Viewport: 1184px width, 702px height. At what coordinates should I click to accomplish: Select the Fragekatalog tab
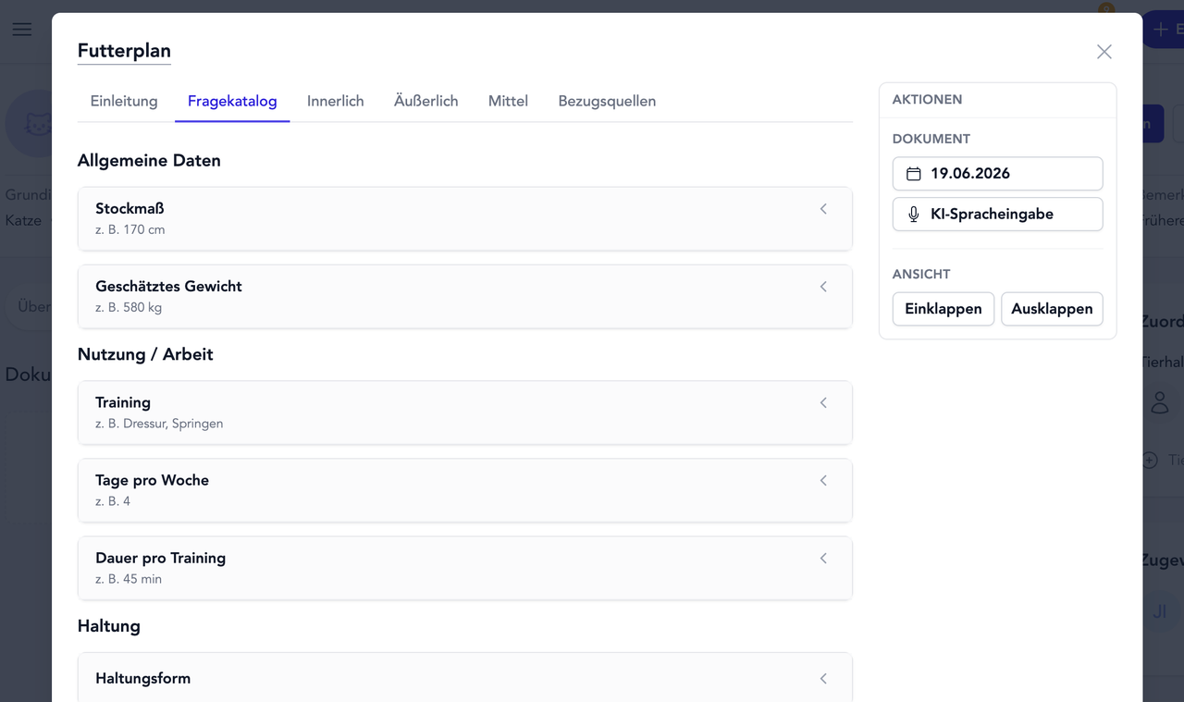[x=232, y=102]
